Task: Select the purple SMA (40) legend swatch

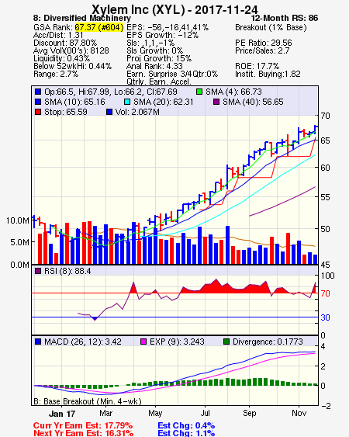Action: [x=216, y=102]
